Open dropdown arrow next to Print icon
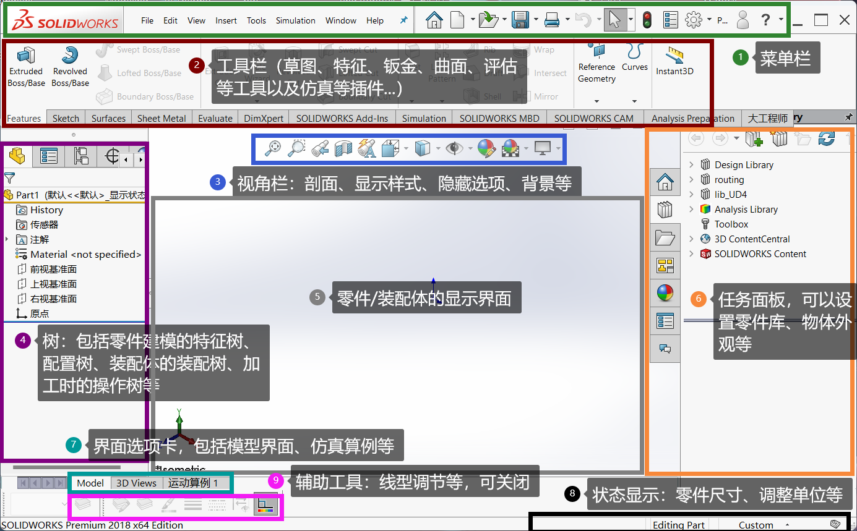Viewport: 857px width, 531px height. coord(568,20)
